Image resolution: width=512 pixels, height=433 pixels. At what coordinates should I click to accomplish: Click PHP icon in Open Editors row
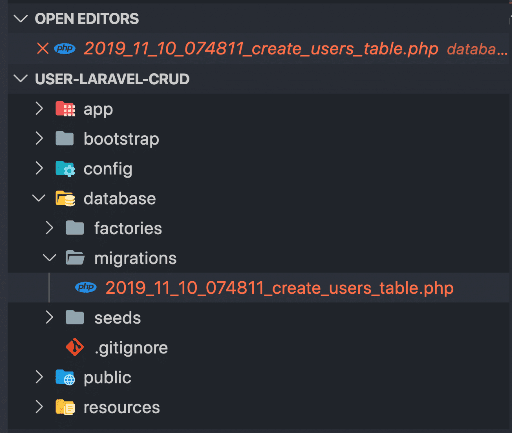coord(64,49)
